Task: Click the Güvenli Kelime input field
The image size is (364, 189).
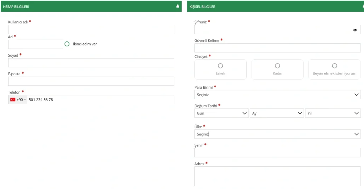Action: pyautogui.click(x=277, y=48)
